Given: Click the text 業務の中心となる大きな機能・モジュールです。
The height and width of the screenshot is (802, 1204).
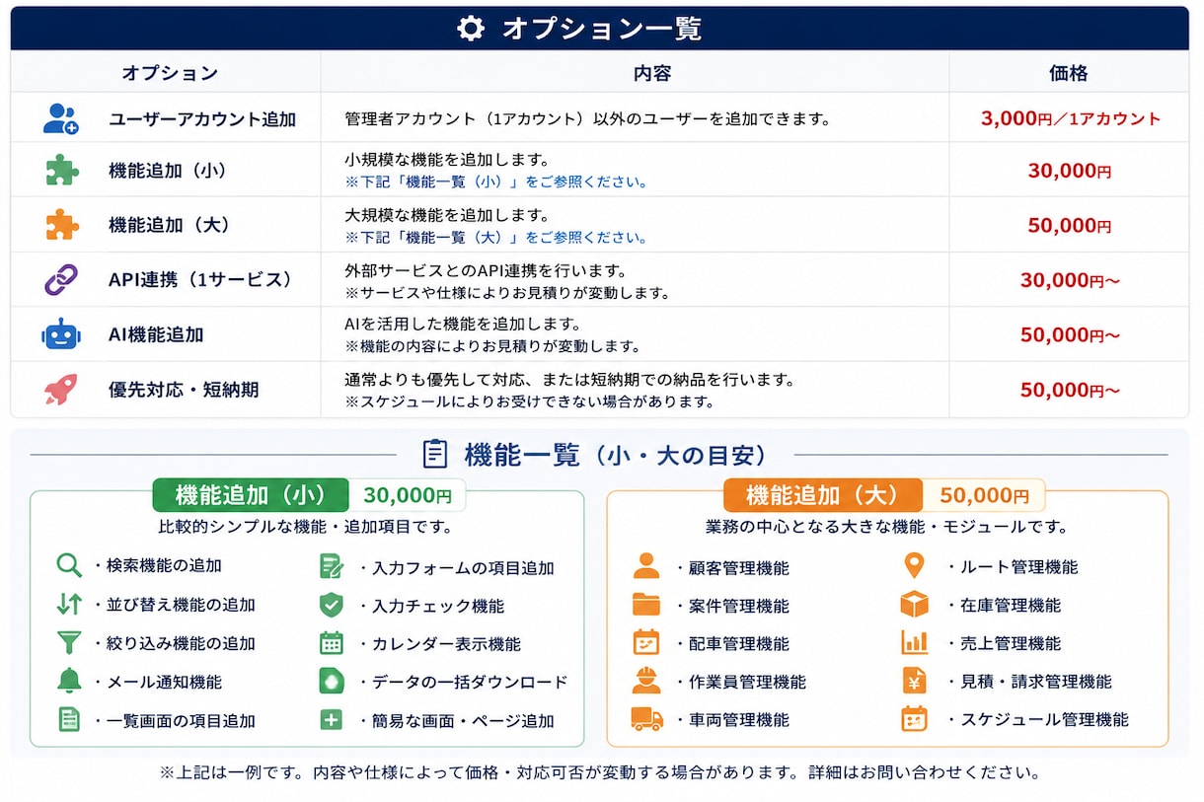Looking at the screenshot, I should click(x=886, y=527).
